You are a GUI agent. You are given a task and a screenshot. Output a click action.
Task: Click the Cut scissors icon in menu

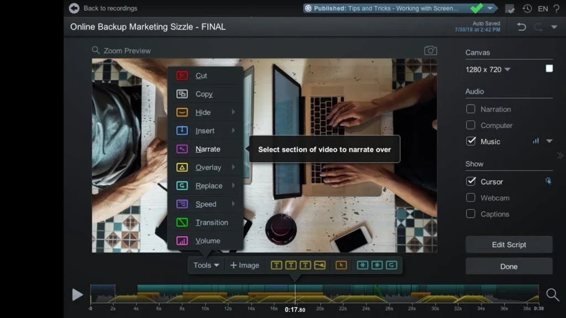tap(182, 76)
